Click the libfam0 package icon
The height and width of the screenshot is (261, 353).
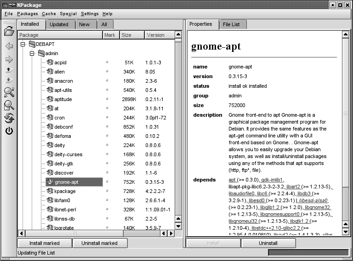click(50, 200)
